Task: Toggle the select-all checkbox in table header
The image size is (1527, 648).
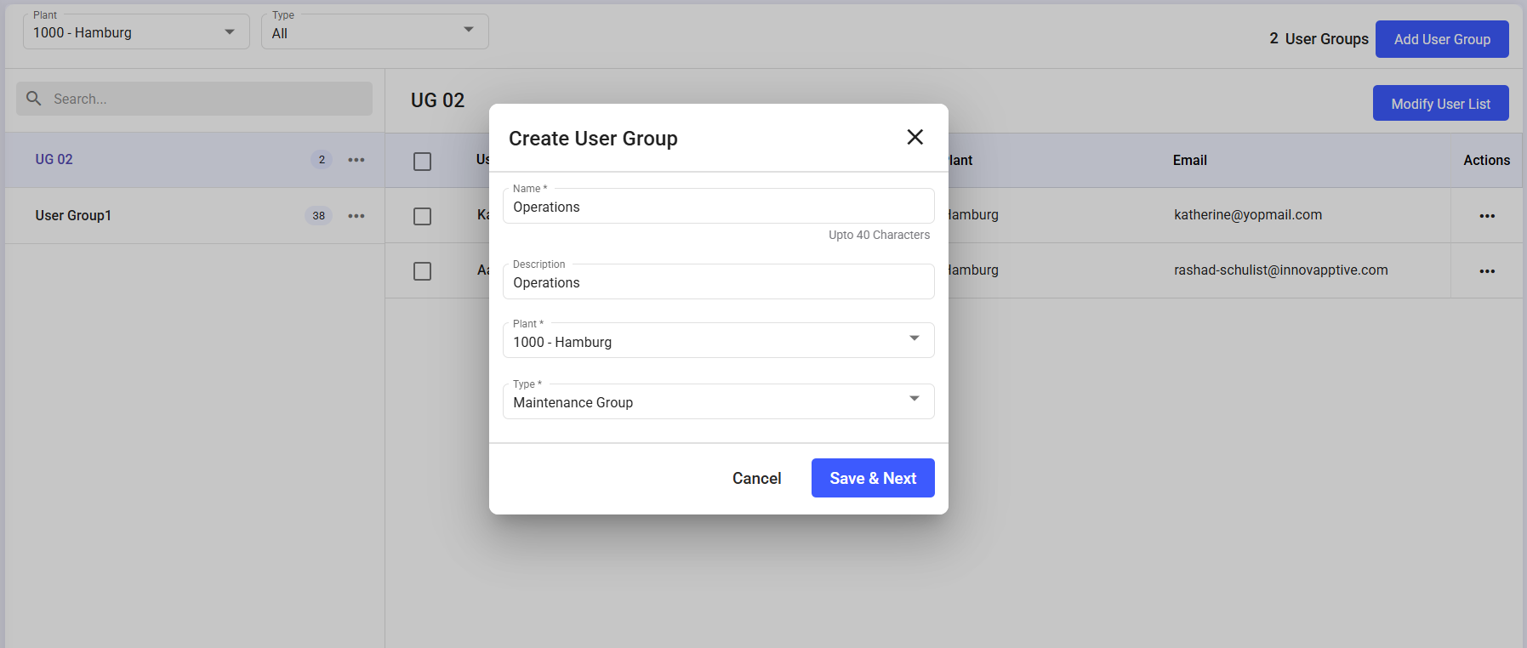Action: click(422, 162)
